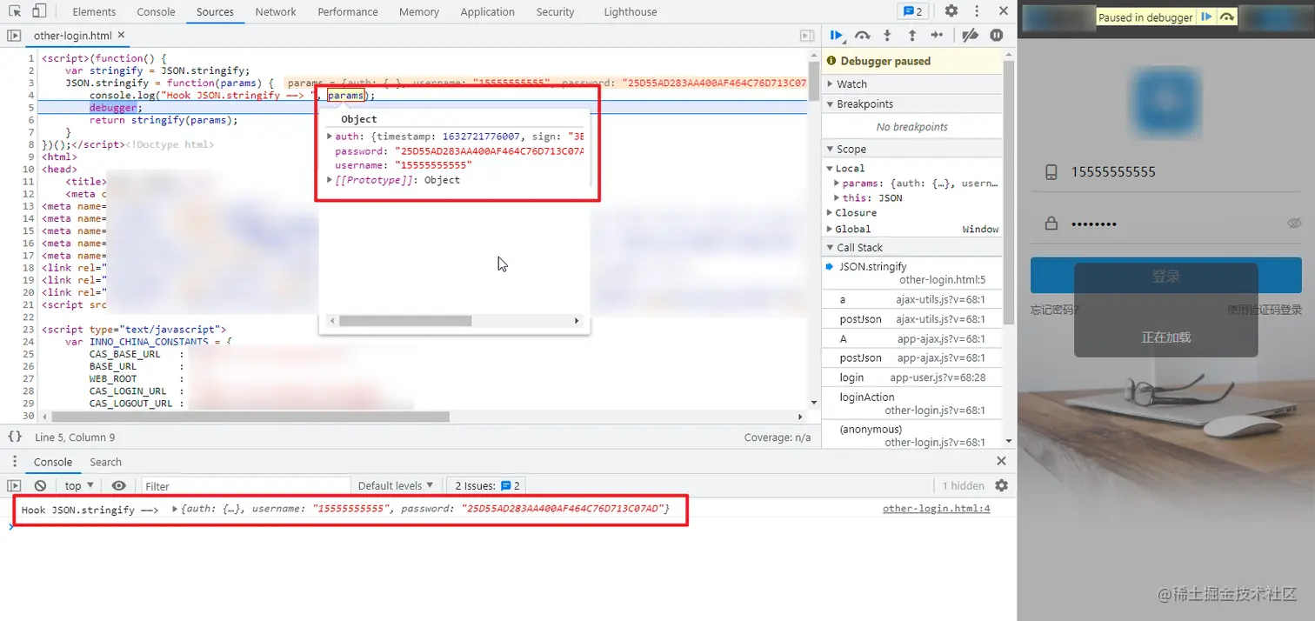Open the console drawer three-dot menu
This screenshot has width=1315, height=621.
tap(15, 462)
